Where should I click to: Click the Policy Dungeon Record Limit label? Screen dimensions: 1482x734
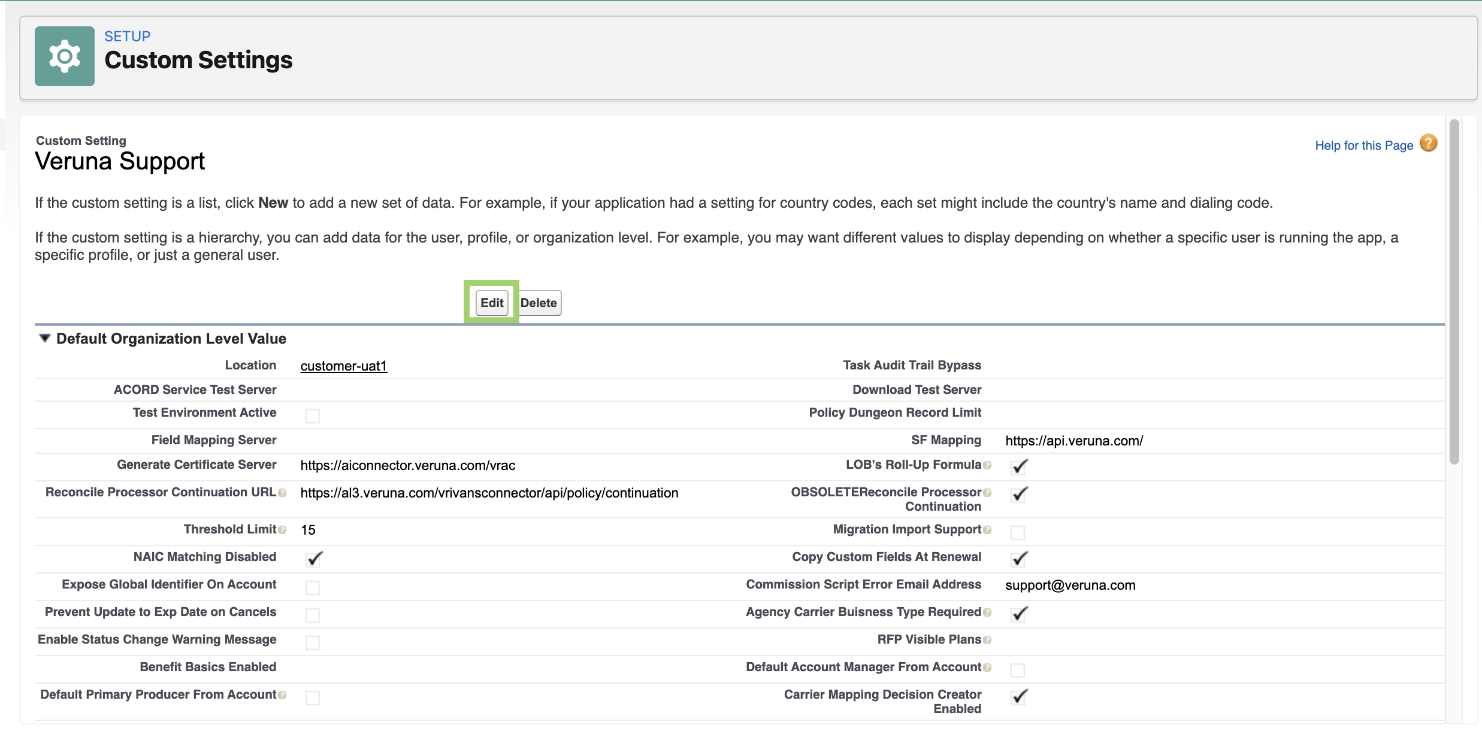tap(895, 413)
